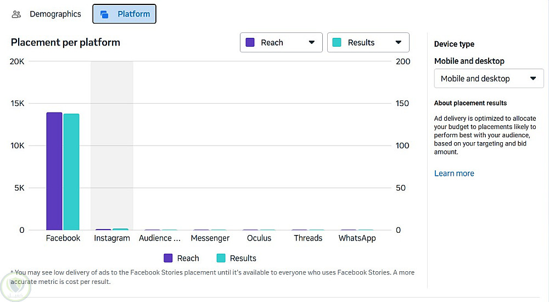
Task: Click the Oculus axis label
Action: coord(259,238)
